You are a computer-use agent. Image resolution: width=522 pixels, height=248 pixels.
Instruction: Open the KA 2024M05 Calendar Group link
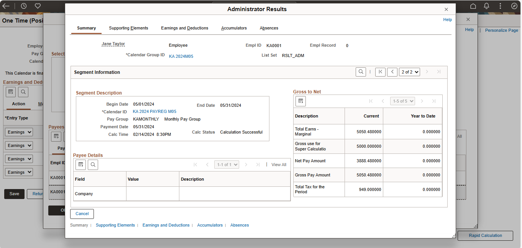point(181,55)
